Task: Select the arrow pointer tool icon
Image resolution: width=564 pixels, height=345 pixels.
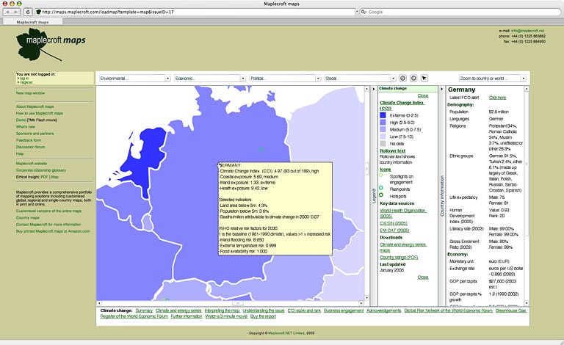Action: (424, 78)
